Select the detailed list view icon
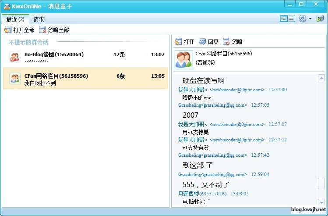Image resolution: width=328 pixels, height=216 pixels. point(284,18)
